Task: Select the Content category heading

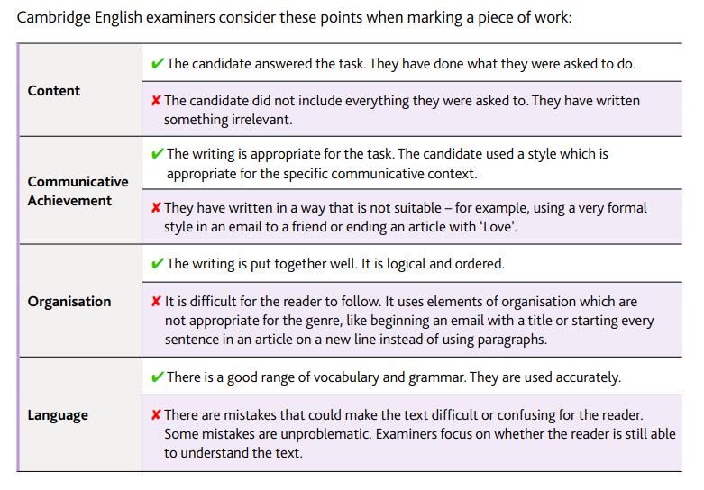Action: tap(54, 91)
